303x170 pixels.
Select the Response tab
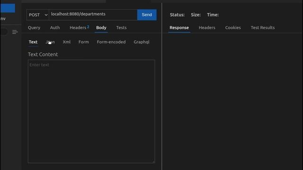tap(179, 27)
